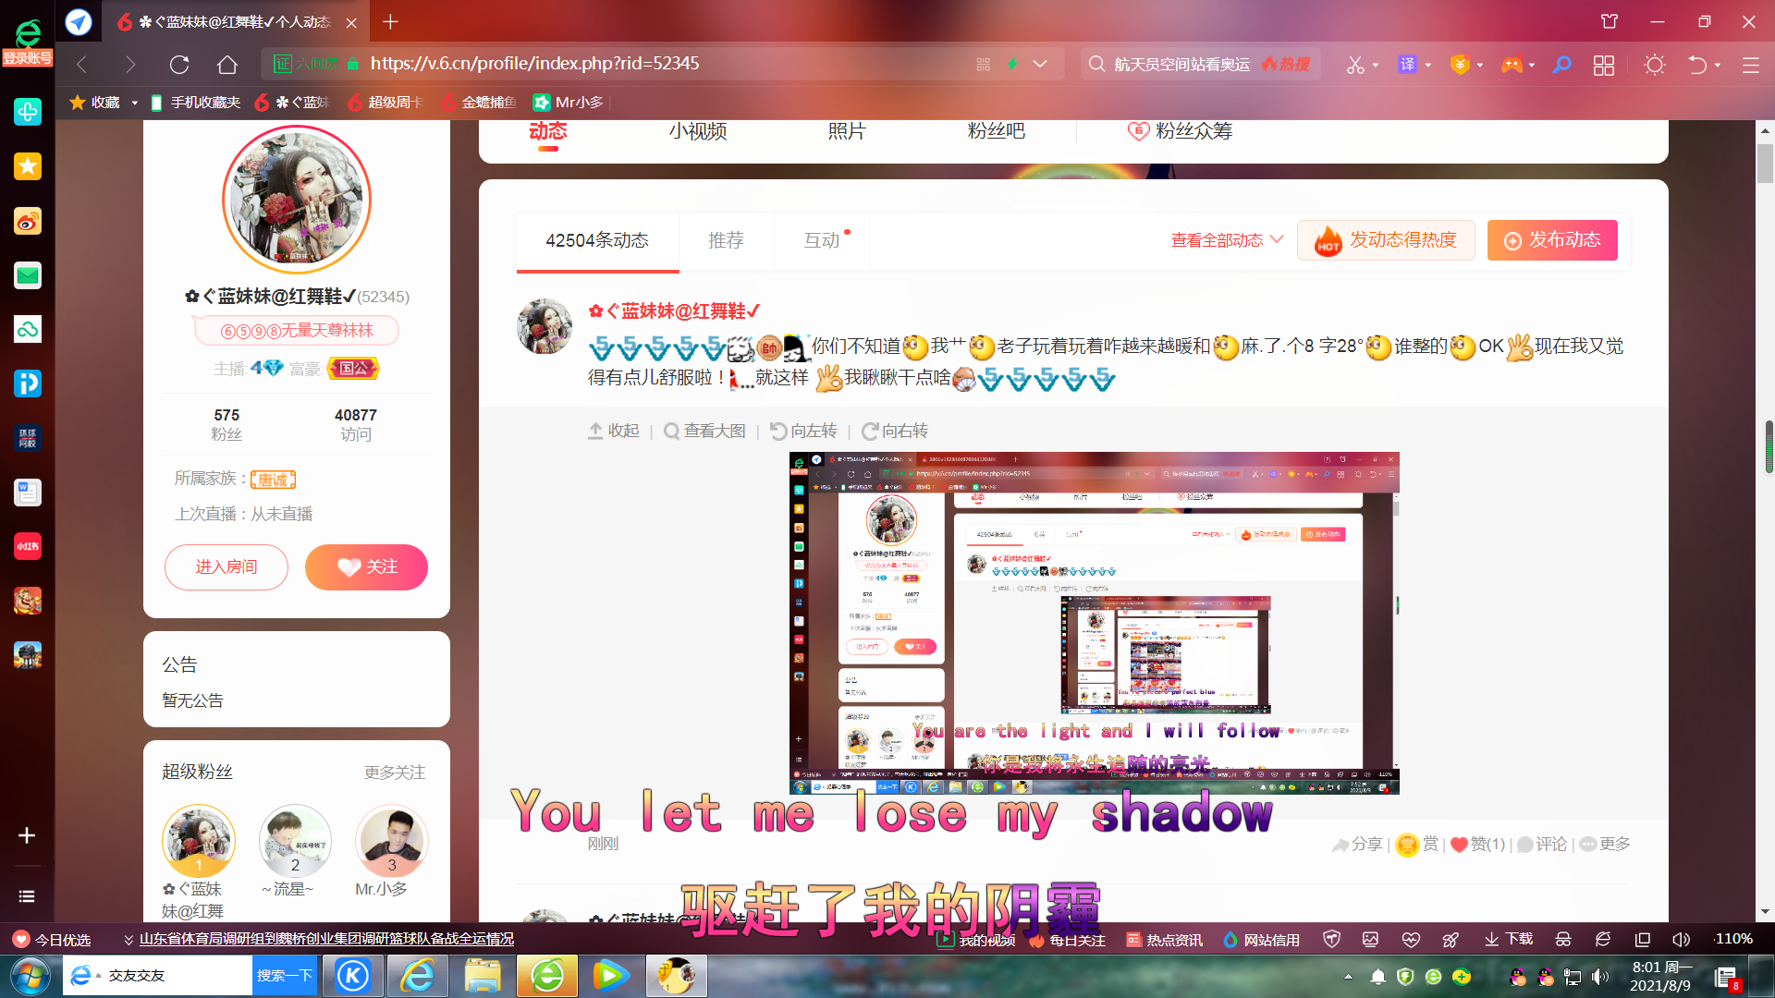Switch to the 小视频 tab
The width and height of the screenshot is (1775, 998).
[x=698, y=131]
